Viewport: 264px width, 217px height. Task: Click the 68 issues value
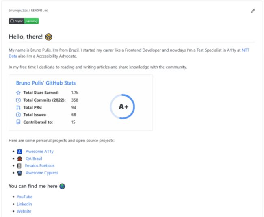pos(74,115)
